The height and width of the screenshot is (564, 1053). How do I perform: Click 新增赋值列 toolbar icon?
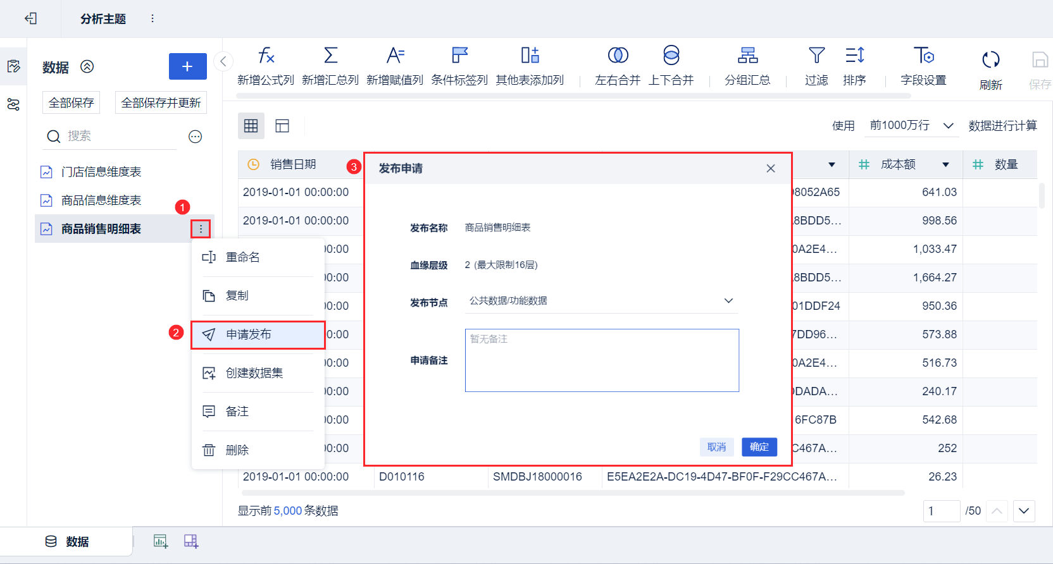click(x=395, y=66)
